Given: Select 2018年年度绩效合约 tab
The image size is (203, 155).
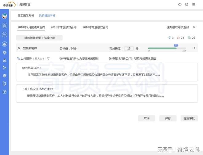Looking at the screenshot, I should pyautogui.click(x=95, y=27).
